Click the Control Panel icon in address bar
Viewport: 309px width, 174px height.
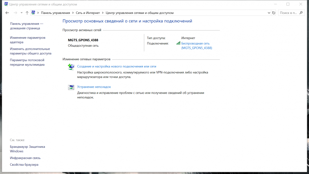33,13
